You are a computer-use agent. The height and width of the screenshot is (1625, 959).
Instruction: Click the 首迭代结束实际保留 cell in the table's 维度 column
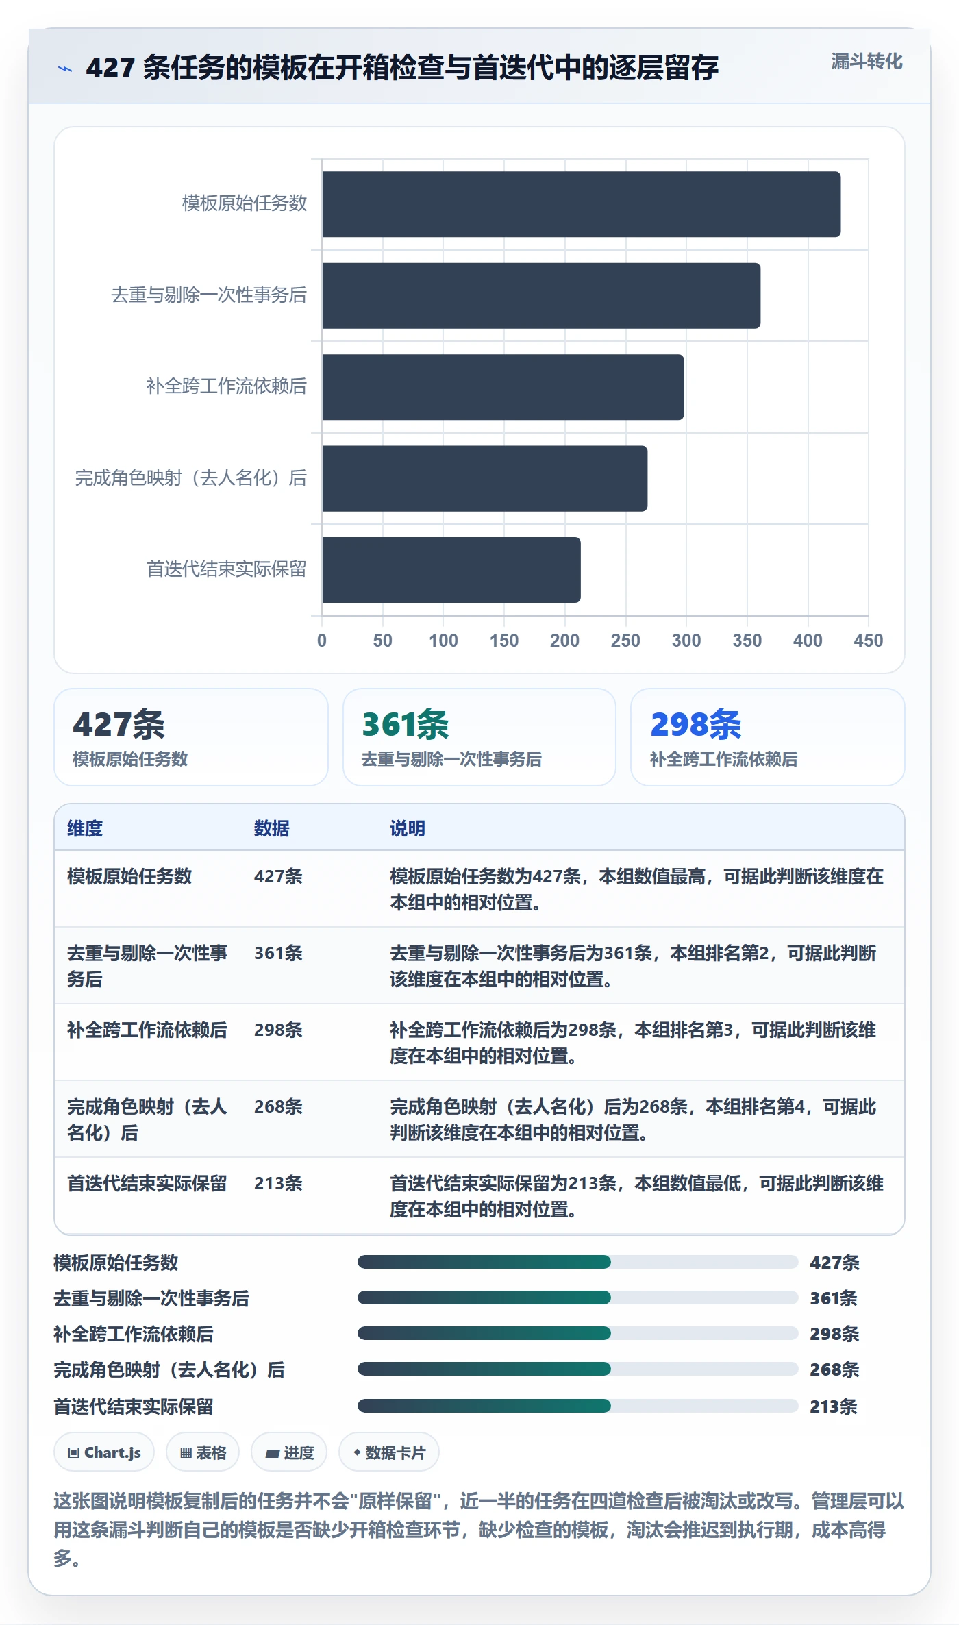[x=147, y=1183]
